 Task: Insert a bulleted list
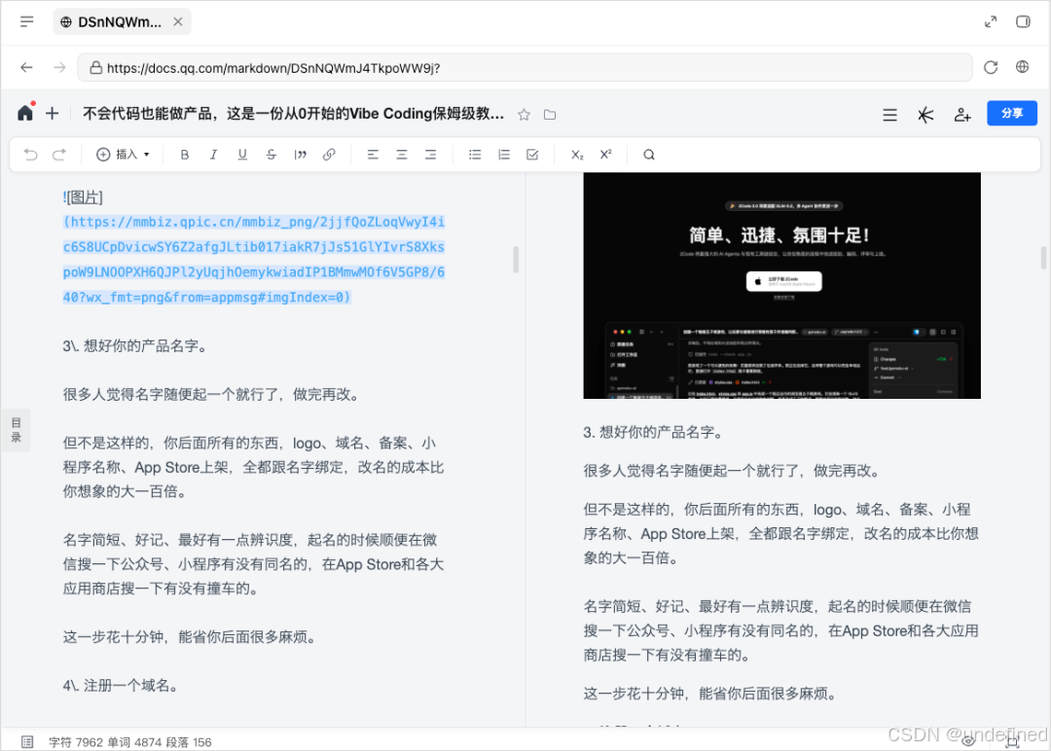tap(475, 155)
